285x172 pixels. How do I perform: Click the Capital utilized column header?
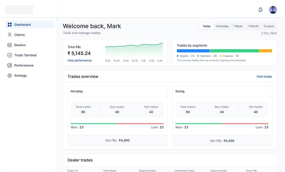(218, 171)
